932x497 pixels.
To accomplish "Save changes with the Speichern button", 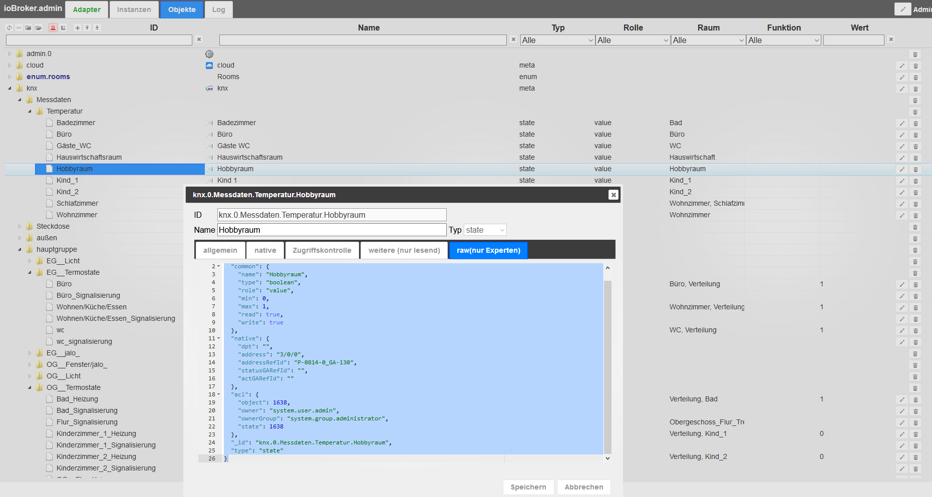I will click(528, 487).
